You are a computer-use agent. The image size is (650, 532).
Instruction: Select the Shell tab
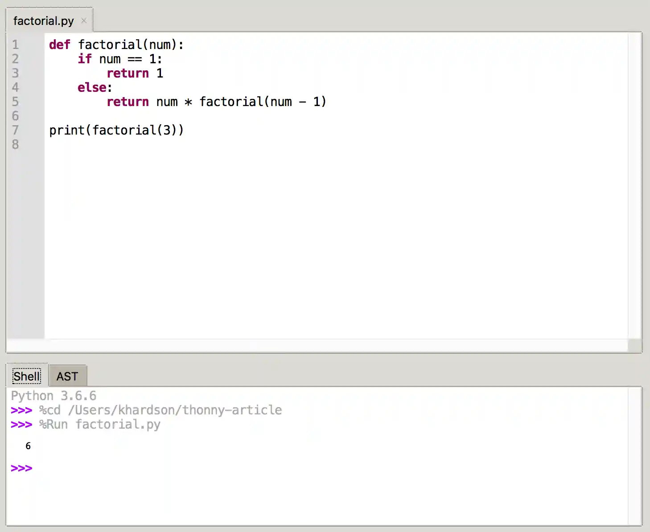[x=27, y=376]
